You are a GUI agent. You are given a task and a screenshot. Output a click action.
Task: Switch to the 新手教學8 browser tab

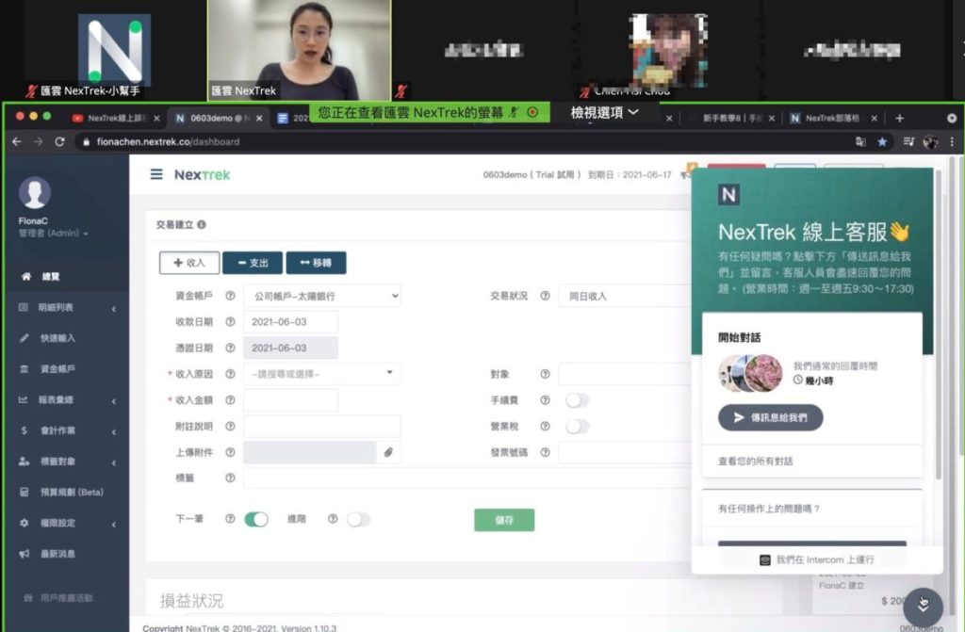[x=730, y=118]
